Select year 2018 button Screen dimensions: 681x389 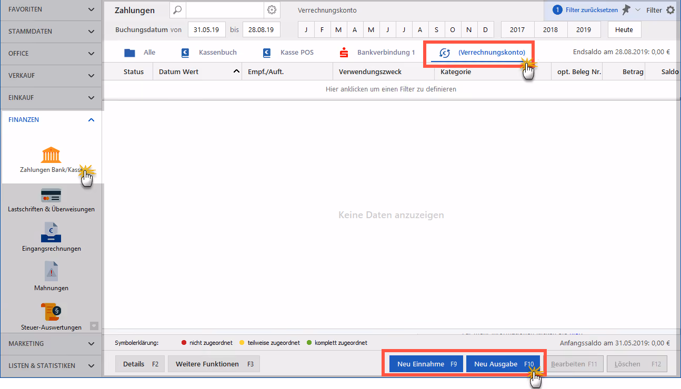click(550, 30)
